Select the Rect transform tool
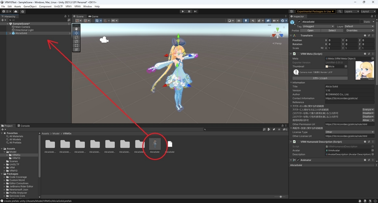 pos(76,45)
